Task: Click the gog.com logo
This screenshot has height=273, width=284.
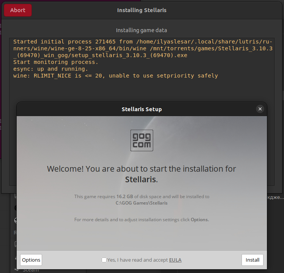Action: point(142,140)
